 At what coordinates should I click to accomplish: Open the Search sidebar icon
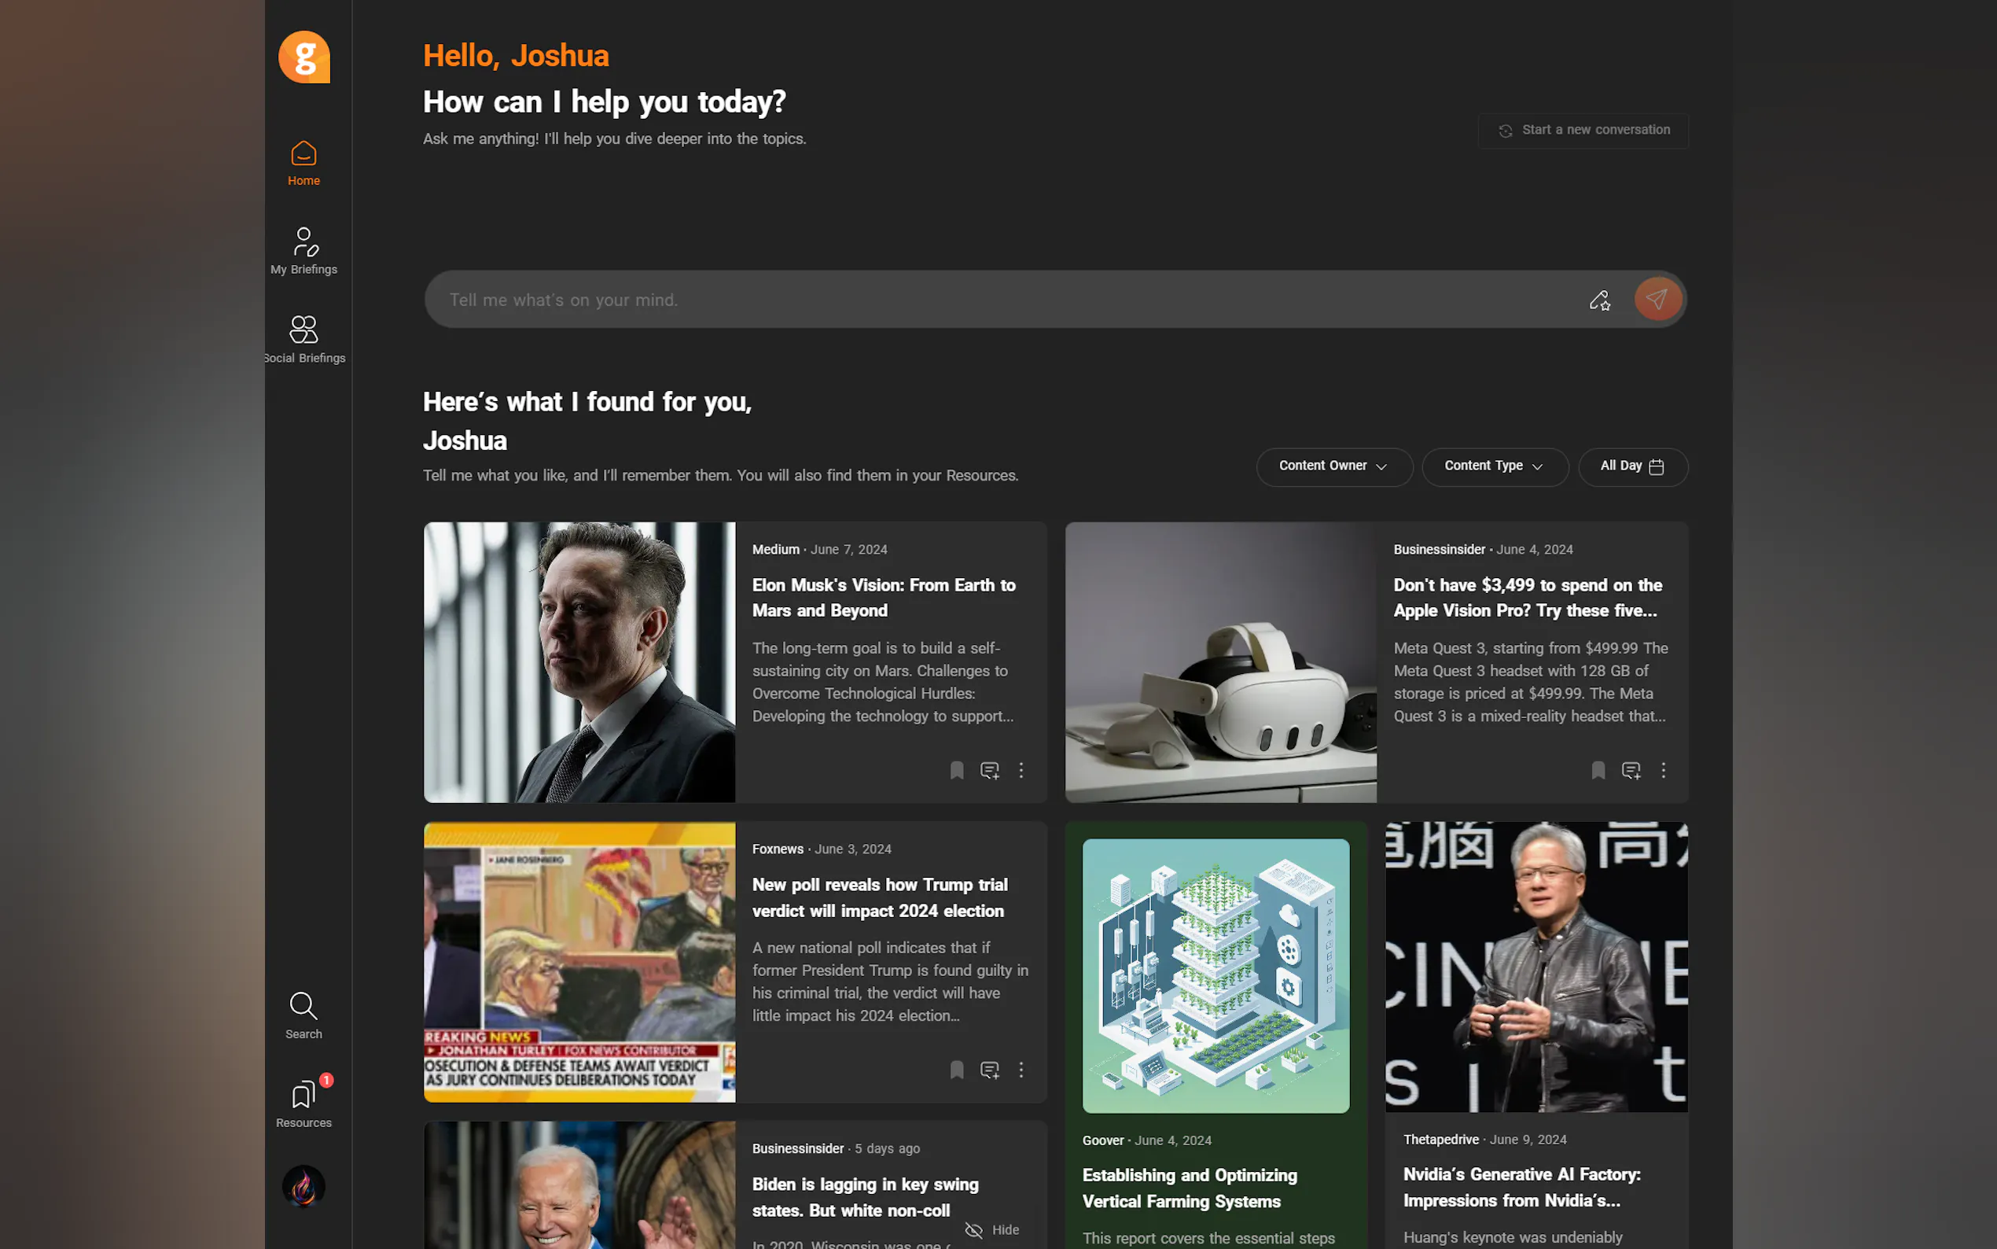(303, 1015)
